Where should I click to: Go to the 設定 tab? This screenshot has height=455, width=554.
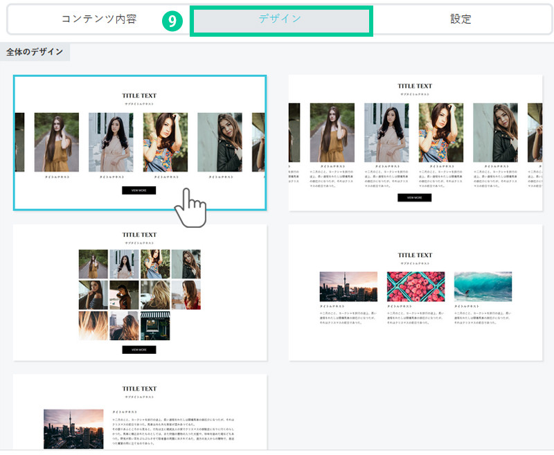pos(461,19)
